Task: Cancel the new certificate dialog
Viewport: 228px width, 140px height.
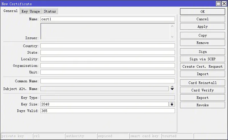Action: [202, 19]
